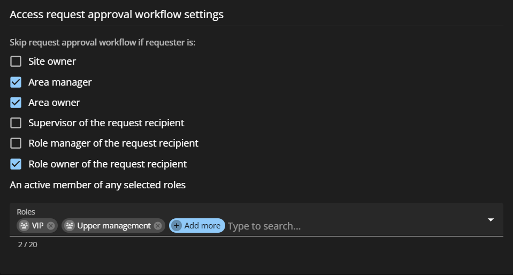
Task: Remove the Upper management role chip
Action: 158,226
